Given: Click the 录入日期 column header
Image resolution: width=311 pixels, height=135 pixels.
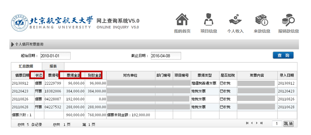Looking at the screenshot, I should [287, 75].
